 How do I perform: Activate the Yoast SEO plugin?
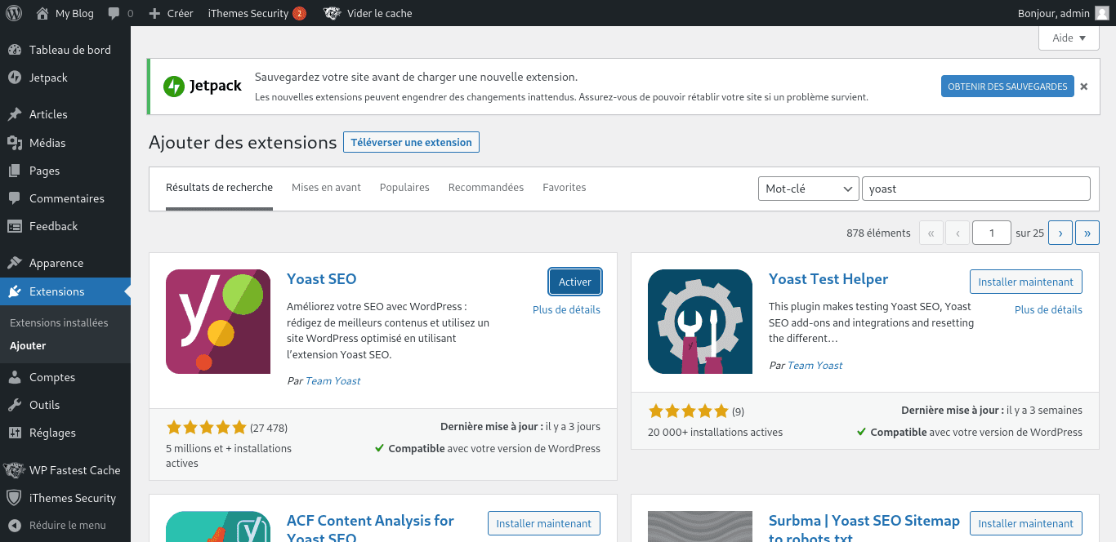[574, 282]
